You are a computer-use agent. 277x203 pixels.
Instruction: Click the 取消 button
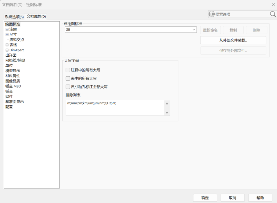coord(232,198)
